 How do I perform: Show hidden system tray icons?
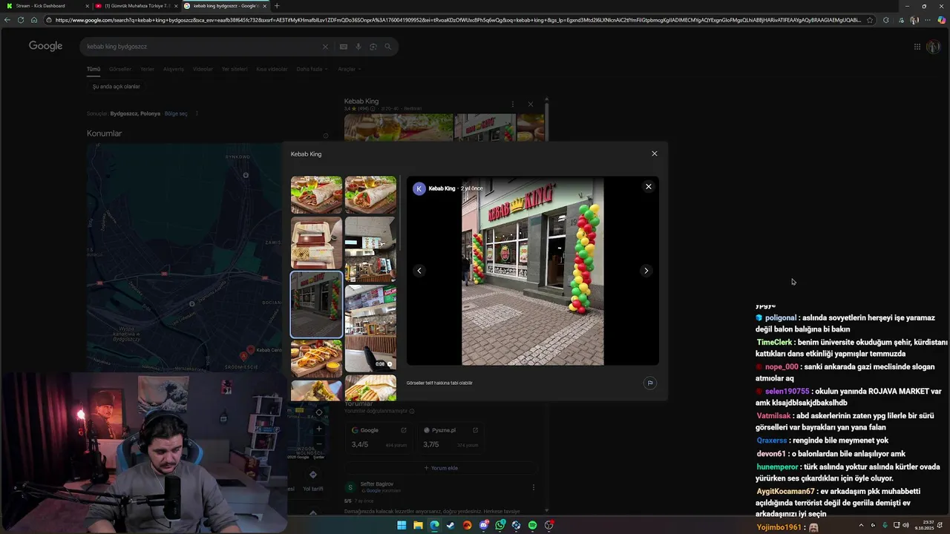click(861, 525)
